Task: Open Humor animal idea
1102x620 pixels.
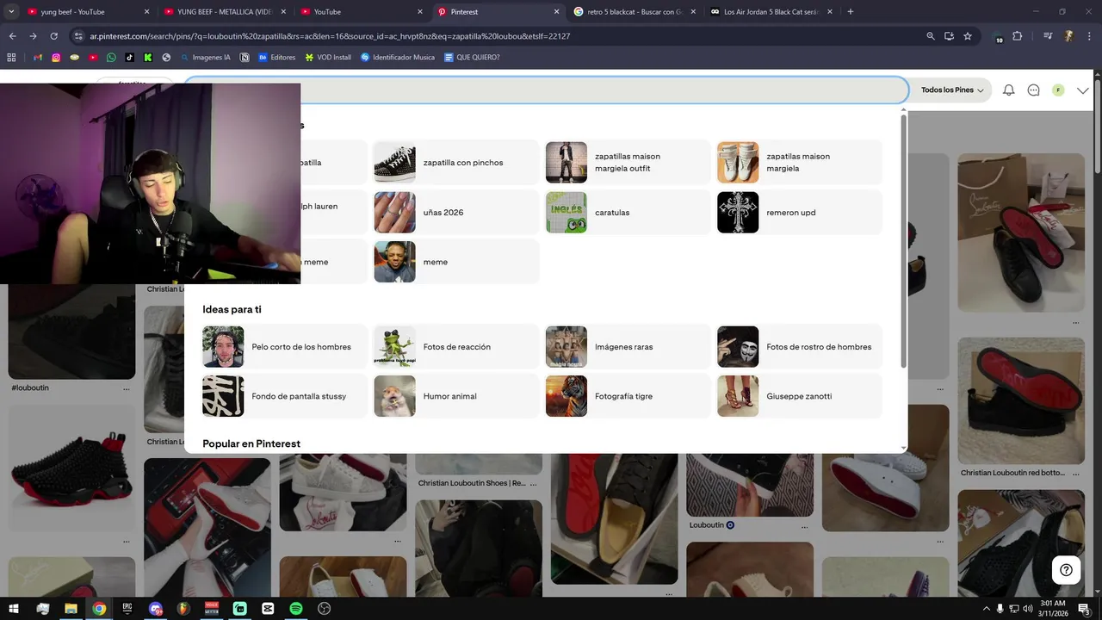Action: (456, 396)
